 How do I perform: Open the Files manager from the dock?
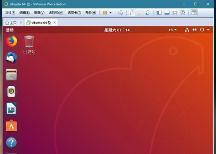[12, 75]
